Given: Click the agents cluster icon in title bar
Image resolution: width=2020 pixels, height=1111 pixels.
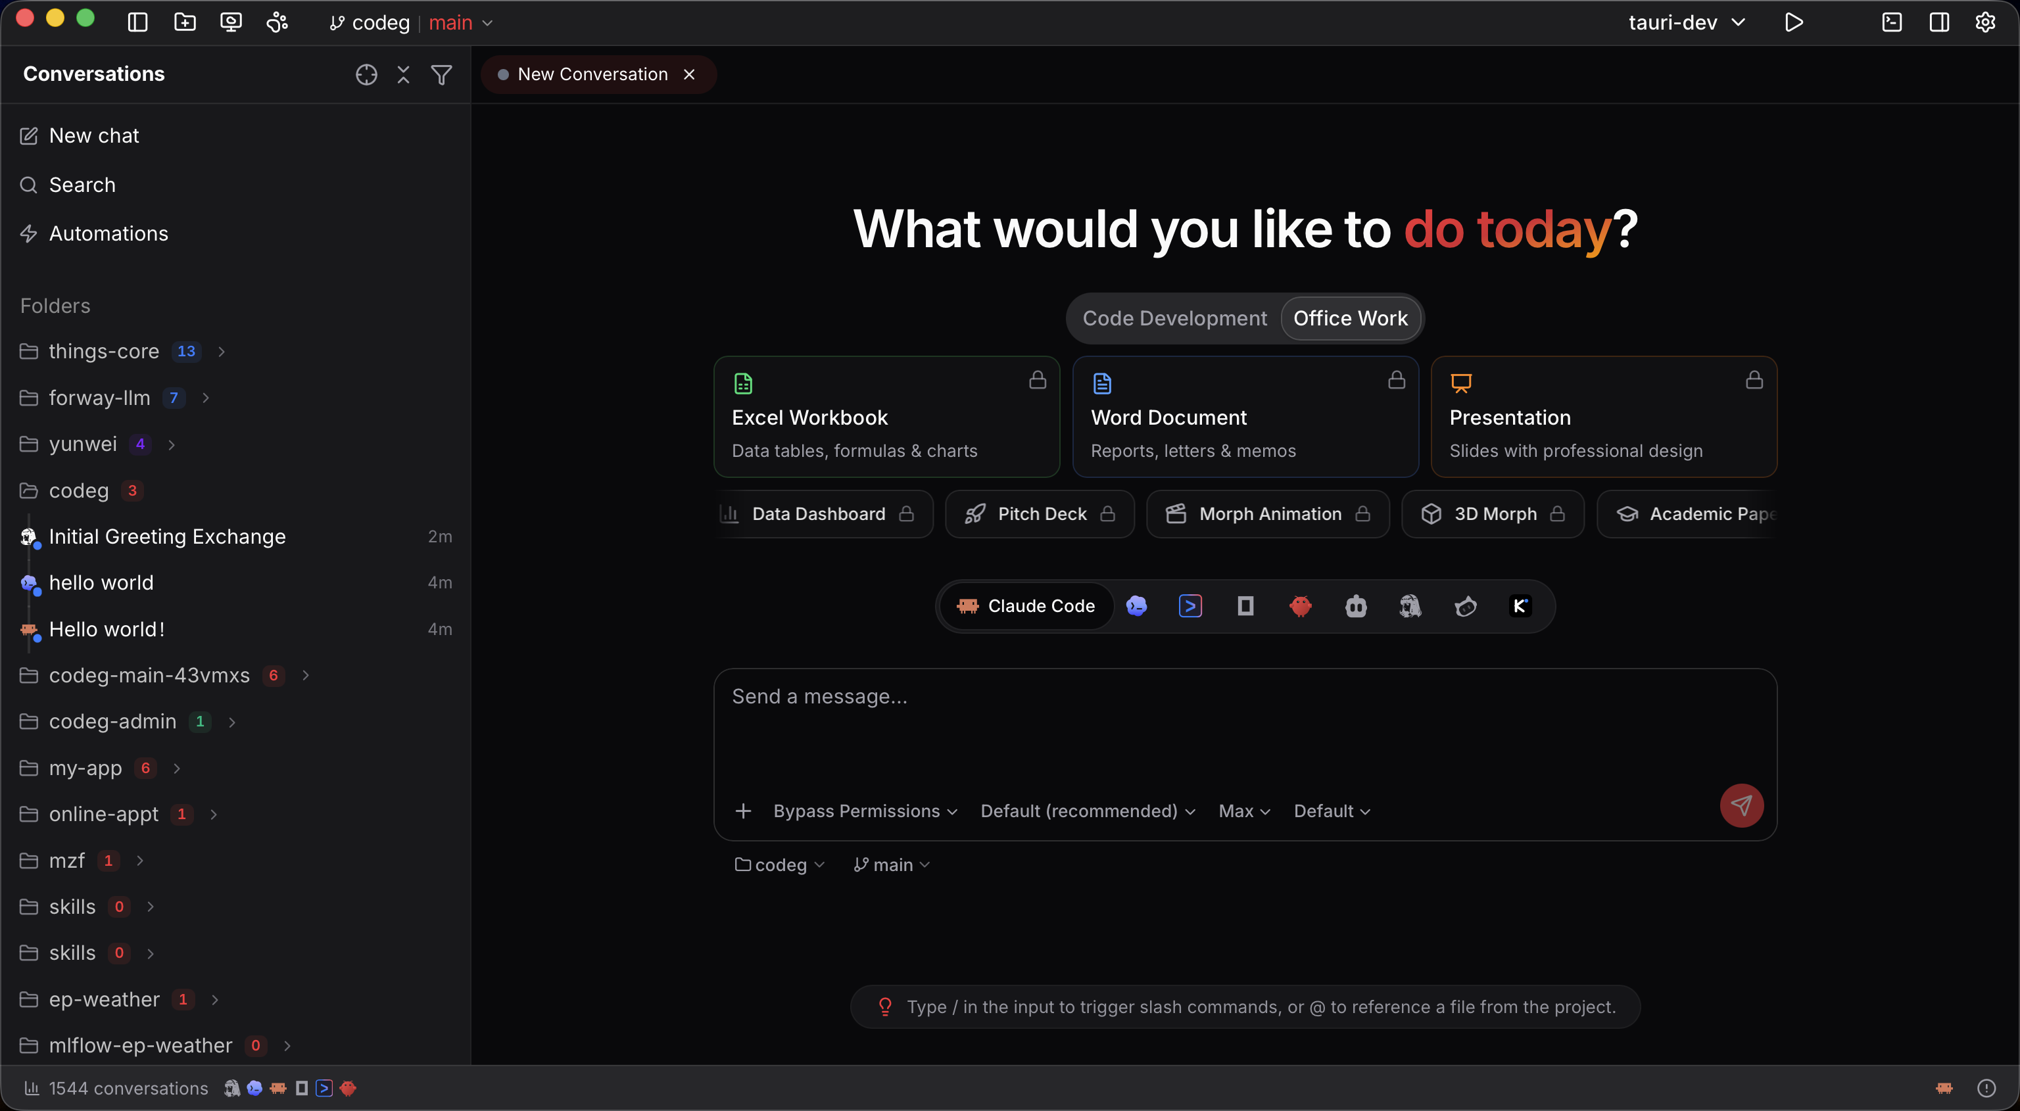Looking at the screenshot, I should [277, 22].
